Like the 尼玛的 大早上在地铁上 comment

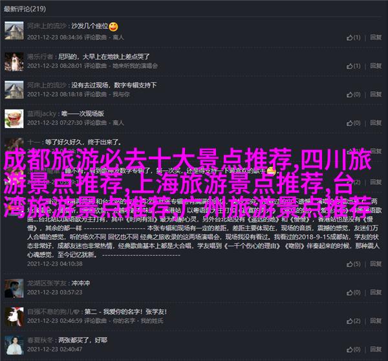[353, 66]
